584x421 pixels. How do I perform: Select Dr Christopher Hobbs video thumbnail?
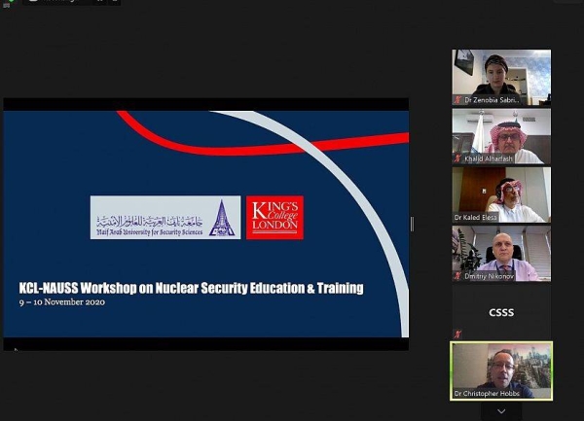tap(501, 370)
